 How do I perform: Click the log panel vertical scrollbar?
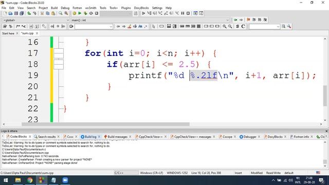325,154
